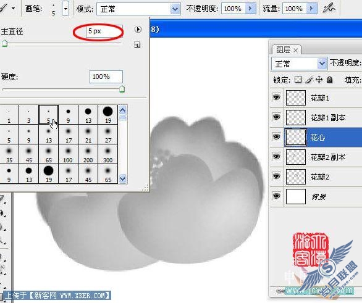The width and height of the screenshot is (362, 303).
Task: Lock all with the padlock icon
Action: [x=330, y=80]
